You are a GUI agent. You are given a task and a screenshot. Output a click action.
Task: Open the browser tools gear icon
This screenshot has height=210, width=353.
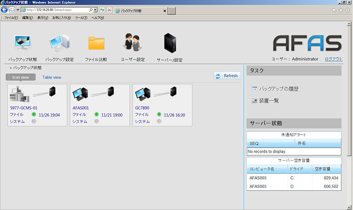tap(348, 10)
